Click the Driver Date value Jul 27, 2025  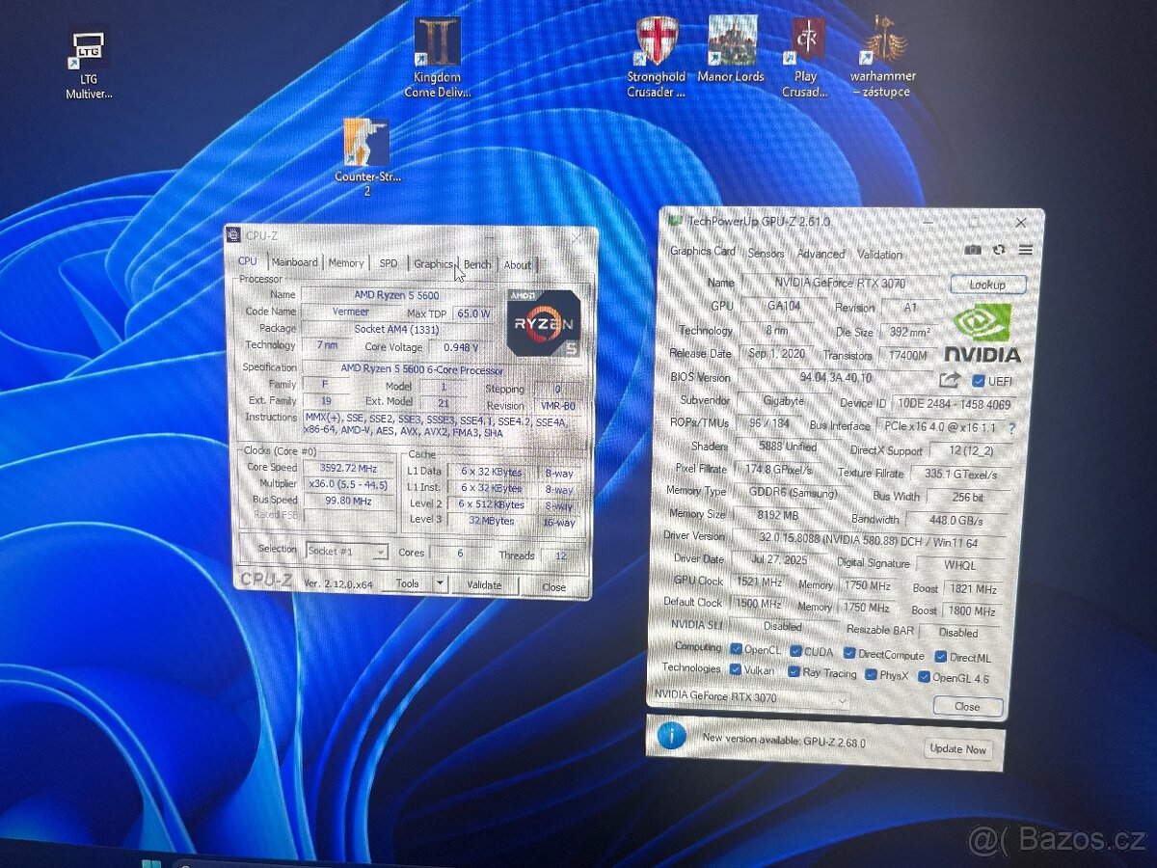coord(779,558)
